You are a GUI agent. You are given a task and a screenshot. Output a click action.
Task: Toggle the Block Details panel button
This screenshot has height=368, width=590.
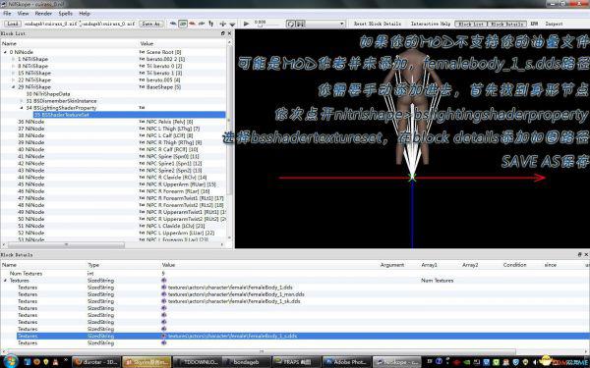pos(506,24)
